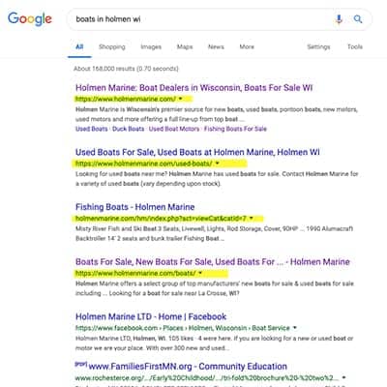
Task: Open the Used Boats For Sale result title
Action: click(197, 152)
